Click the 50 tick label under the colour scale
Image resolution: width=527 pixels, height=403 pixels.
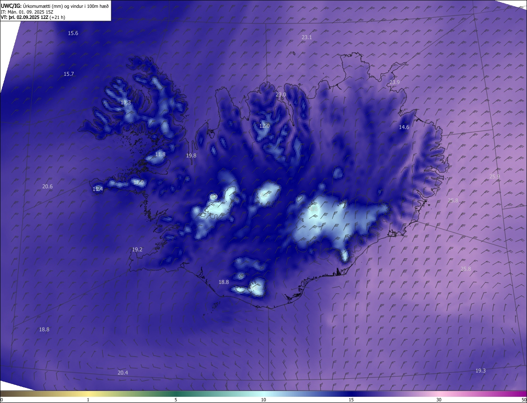[x=524, y=400]
